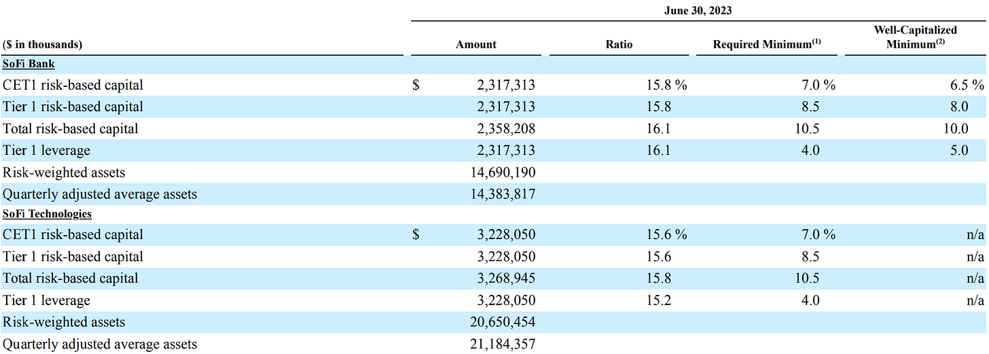Select 'Risk-weighted assets' label under SoFi Bank
Viewport: 989px width, 354px height.
pyautogui.click(x=64, y=173)
